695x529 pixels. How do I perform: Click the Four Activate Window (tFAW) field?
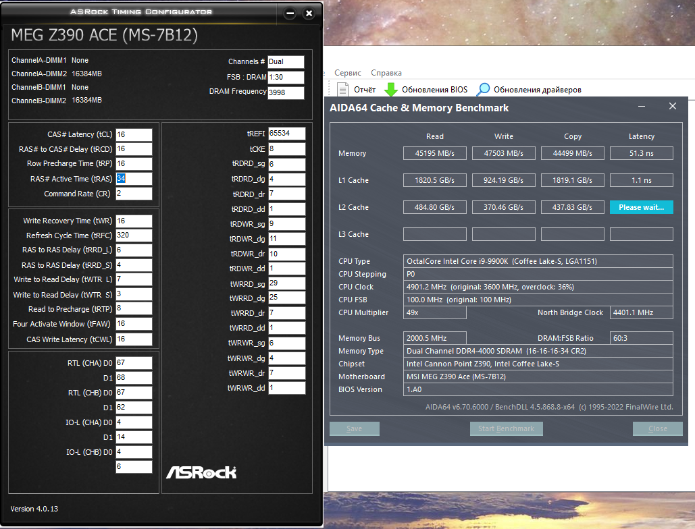(134, 324)
